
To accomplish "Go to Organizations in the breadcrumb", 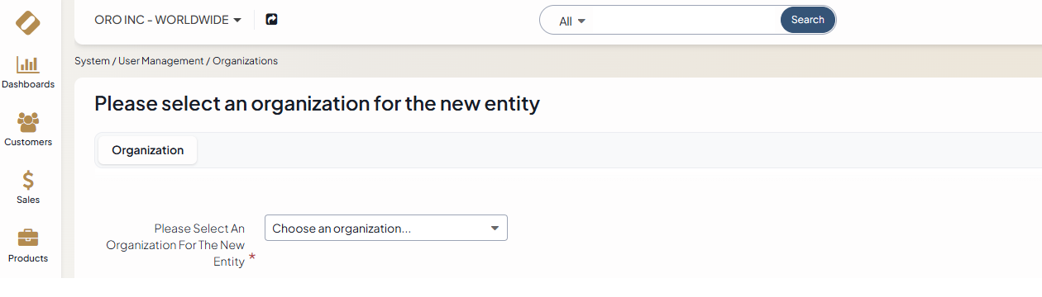I will pos(246,61).
